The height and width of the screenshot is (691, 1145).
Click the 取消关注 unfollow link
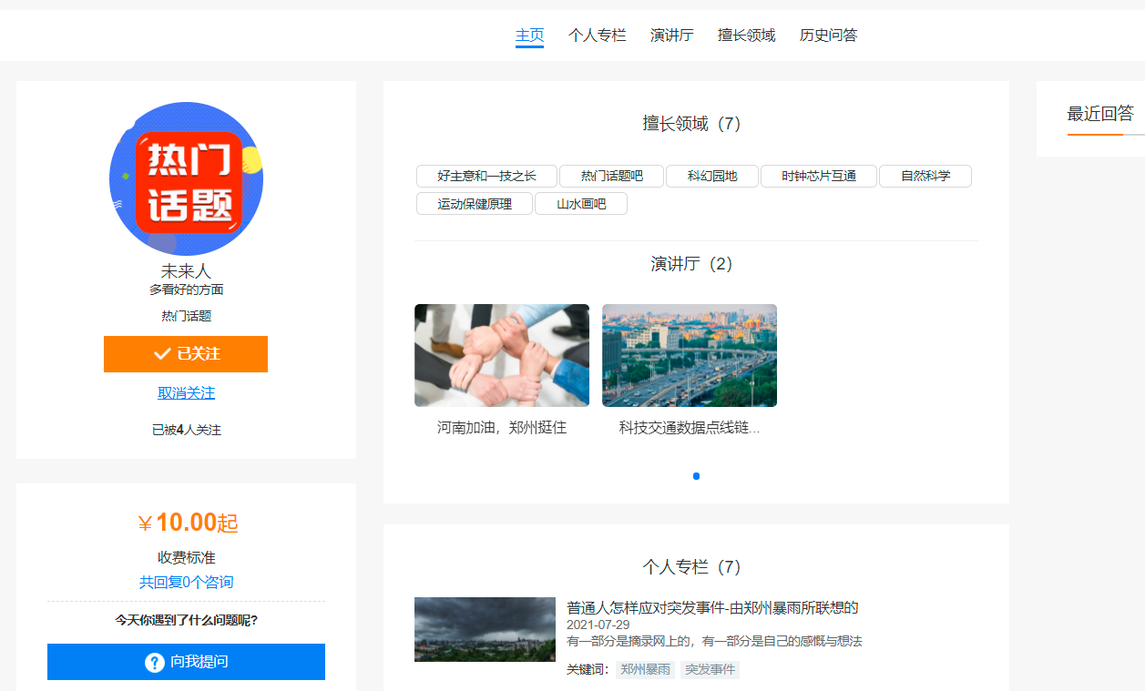click(186, 393)
